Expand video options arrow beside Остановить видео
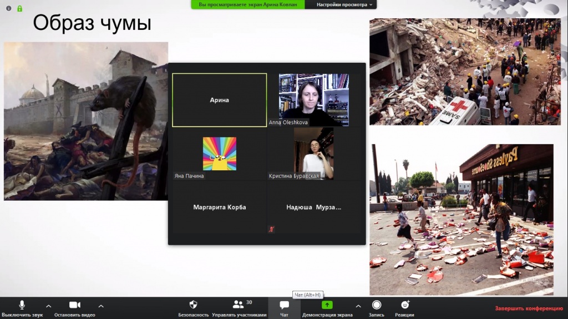 pos(100,305)
